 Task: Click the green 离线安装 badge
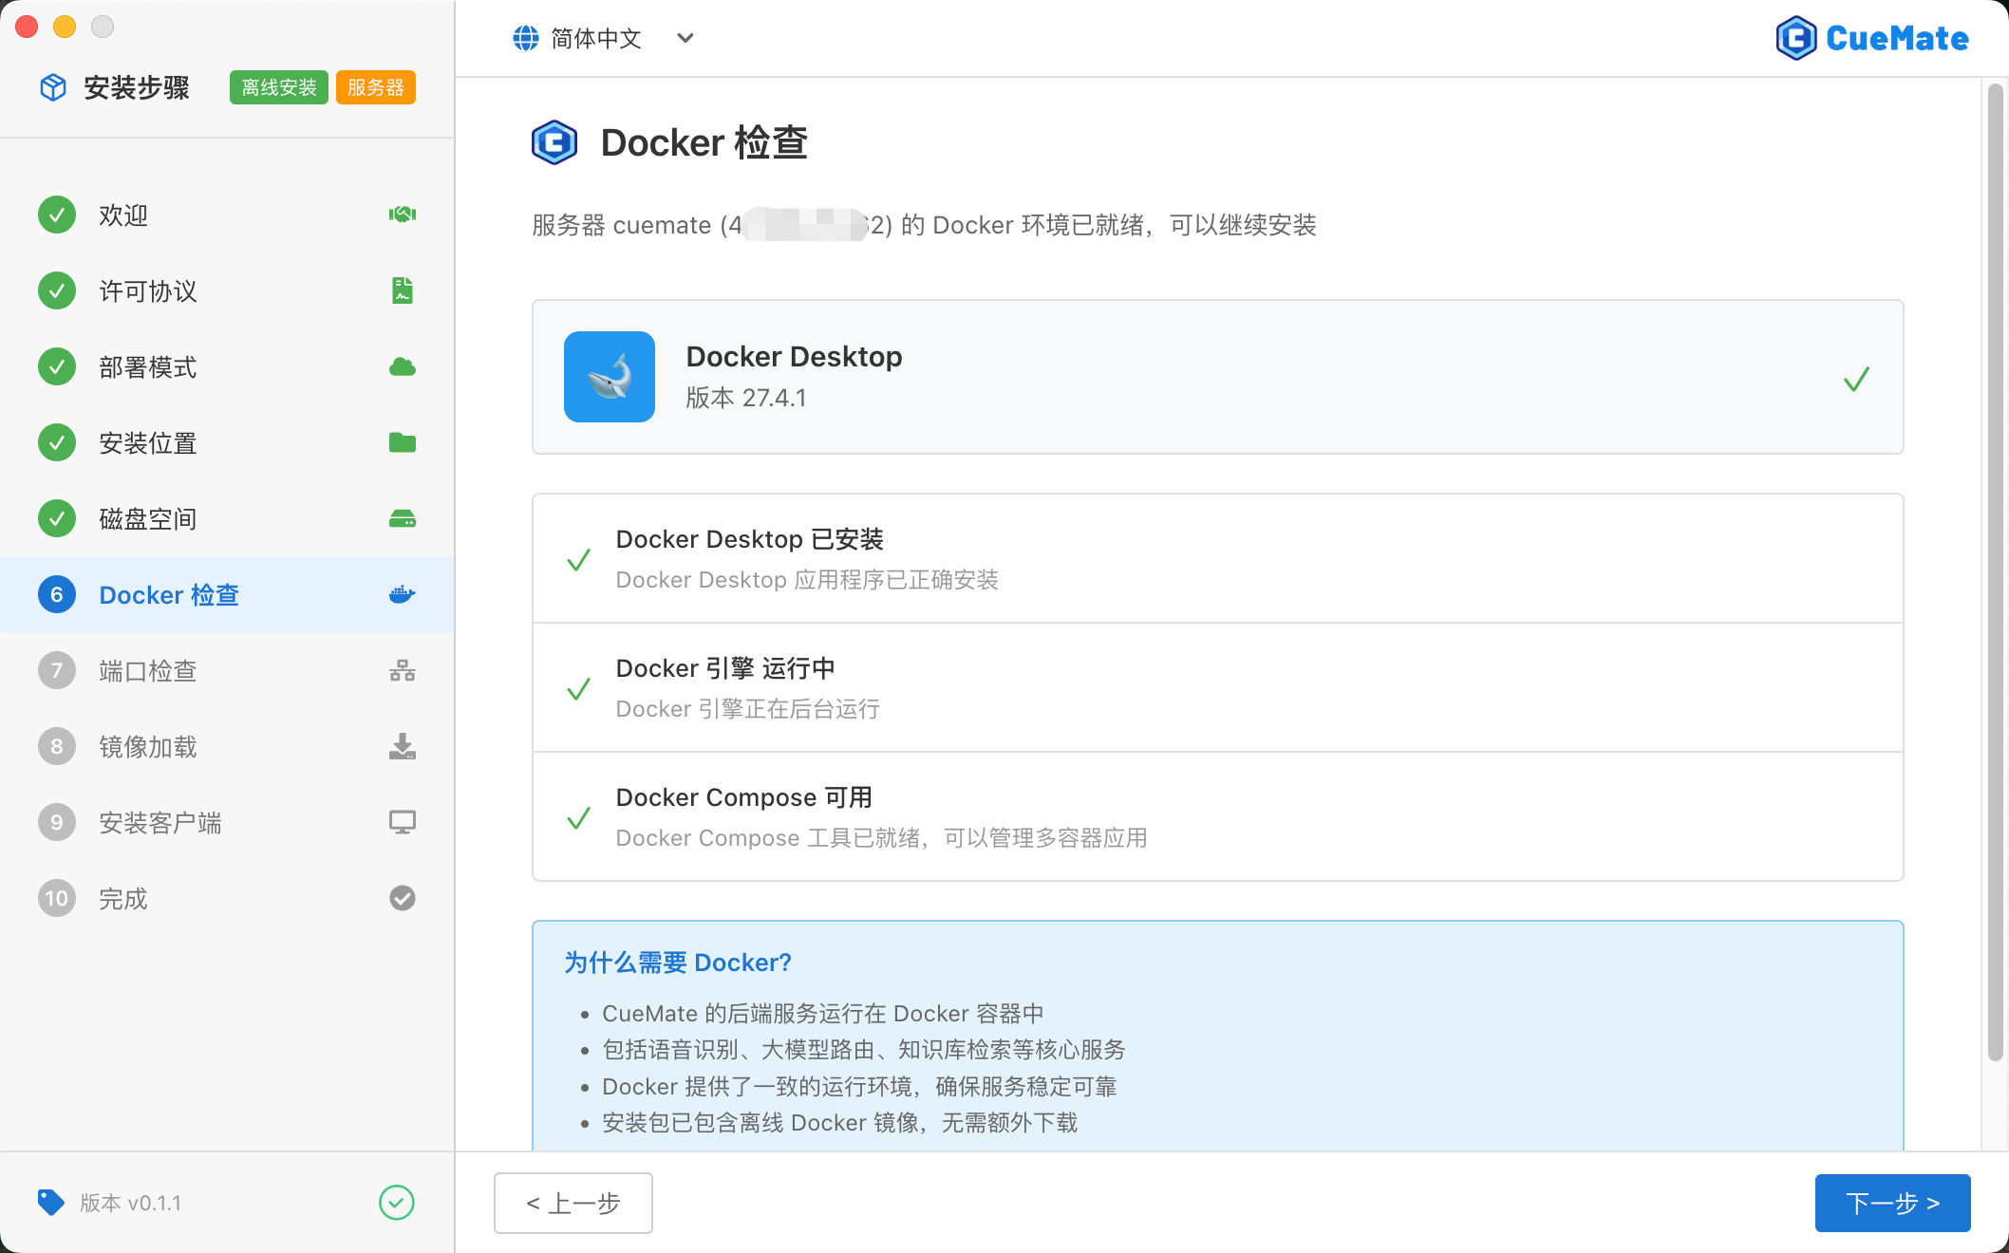click(x=278, y=86)
